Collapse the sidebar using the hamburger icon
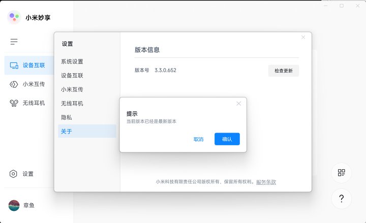Image resolution: width=366 pixels, height=223 pixels. pos(14,42)
